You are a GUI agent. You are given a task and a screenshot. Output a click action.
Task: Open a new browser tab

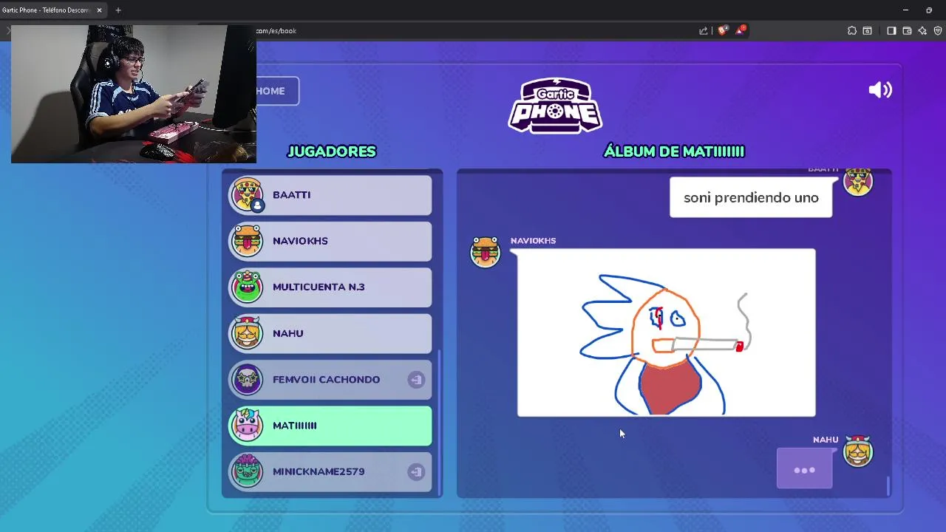pos(118,10)
